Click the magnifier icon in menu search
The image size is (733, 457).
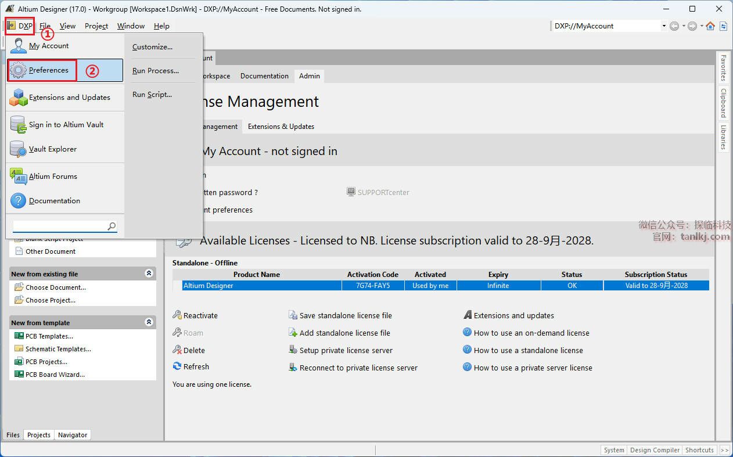(112, 226)
